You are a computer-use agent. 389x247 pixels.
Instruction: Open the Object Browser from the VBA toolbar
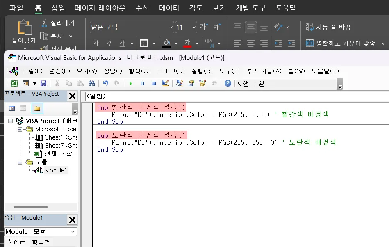click(x=203, y=83)
